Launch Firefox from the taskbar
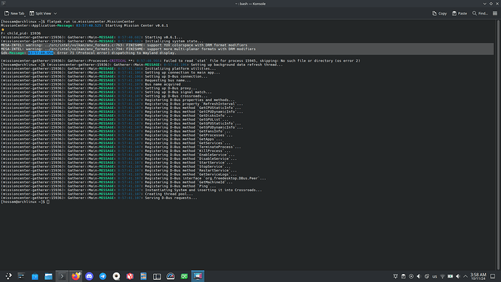This screenshot has height=282, width=501. [76, 276]
